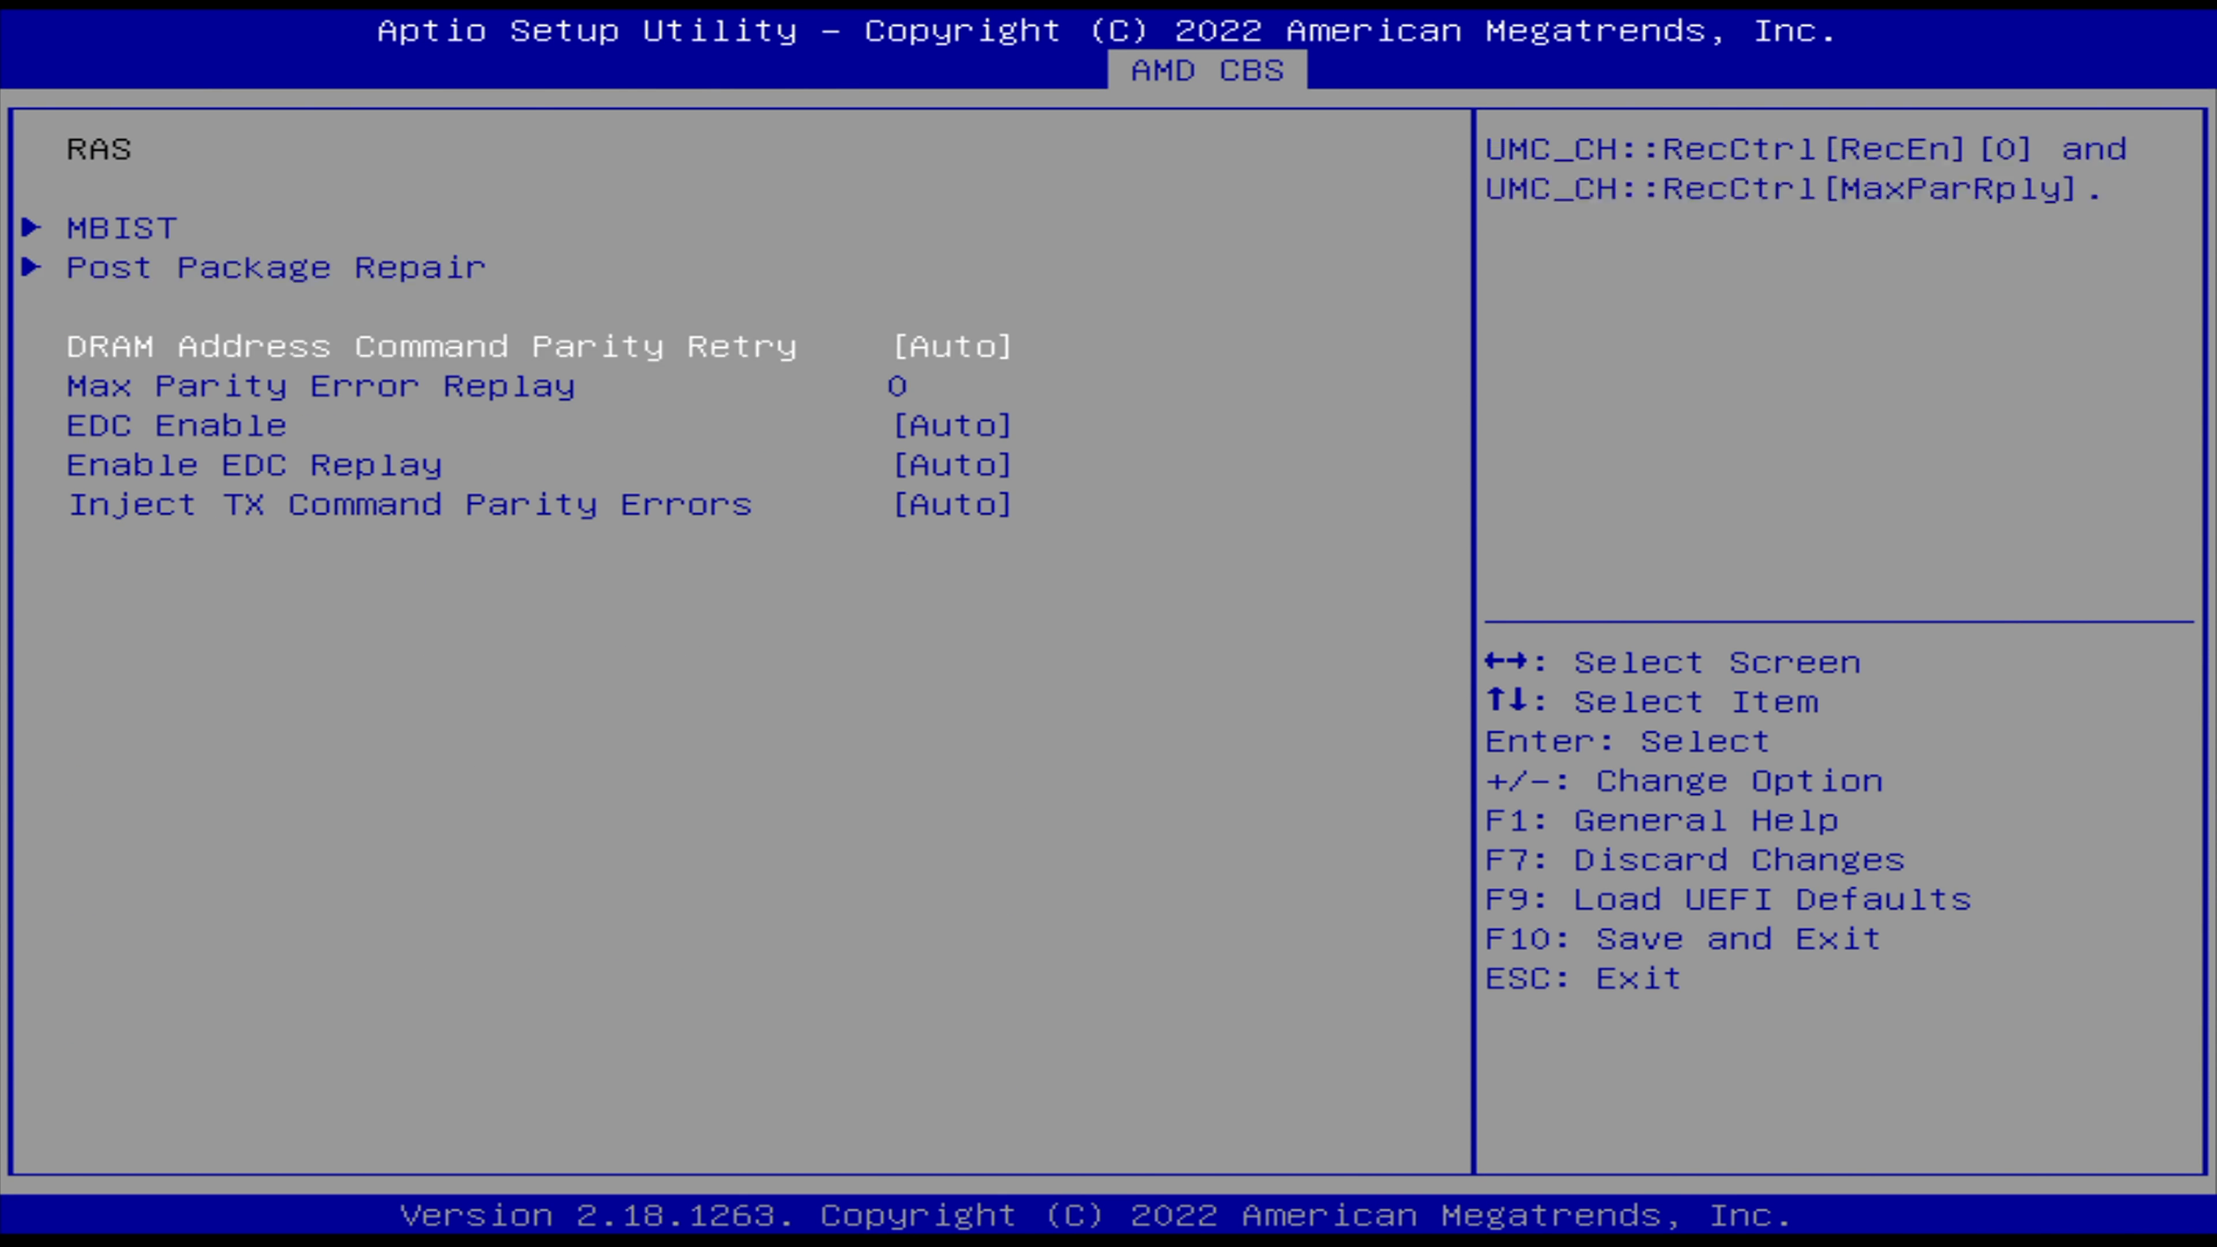Select the EDC Enable setting
The image size is (2217, 1247).
[177, 425]
